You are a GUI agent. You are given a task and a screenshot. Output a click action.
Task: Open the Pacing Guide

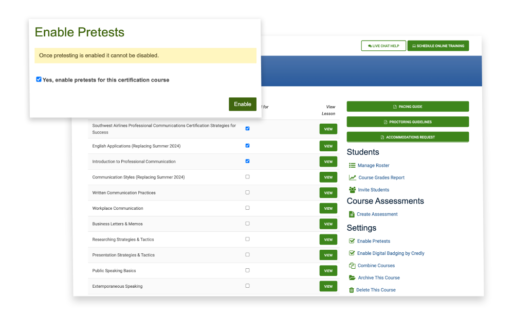pyautogui.click(x=408, y=107)
